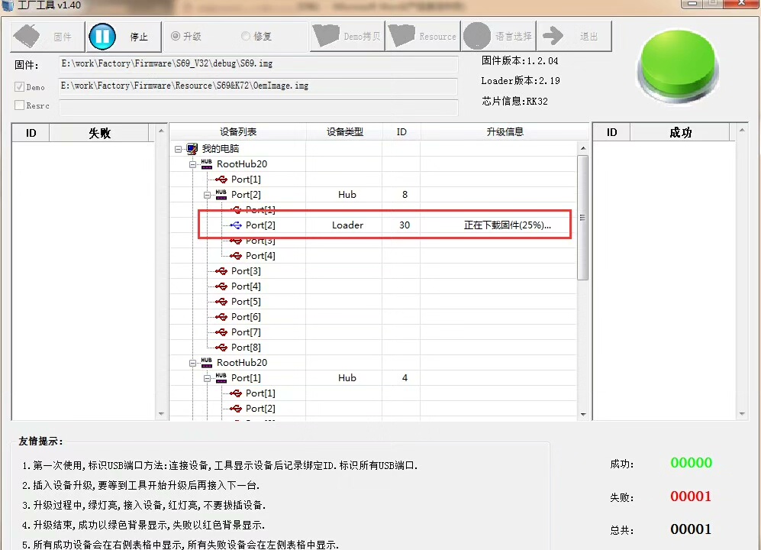Select Port[3] below the ID 8 hub's subports
This screenshot has width=761, height=550.
tap(246, 271)
